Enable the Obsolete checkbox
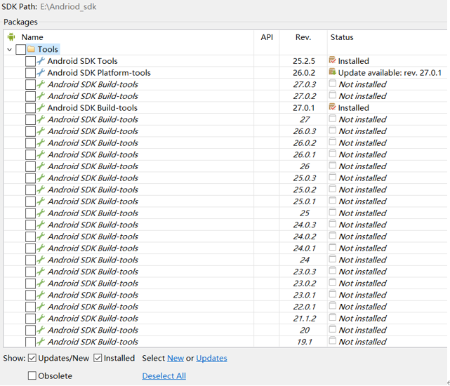This screenshot has height=386, width=450. 32,375
